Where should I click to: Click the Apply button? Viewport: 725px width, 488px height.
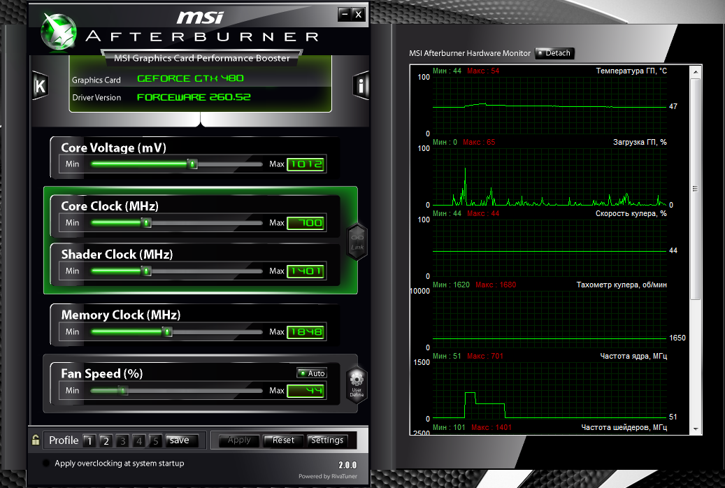pos(239,440)
